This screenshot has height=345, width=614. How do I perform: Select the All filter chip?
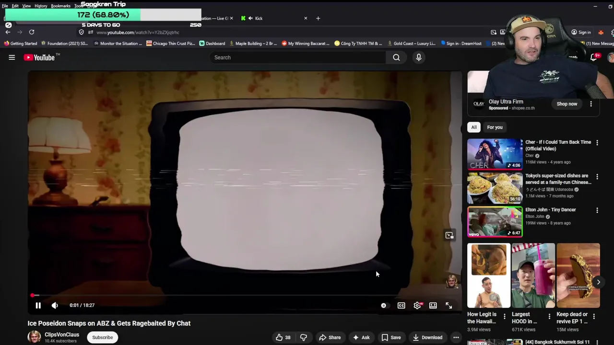[474, 127]
